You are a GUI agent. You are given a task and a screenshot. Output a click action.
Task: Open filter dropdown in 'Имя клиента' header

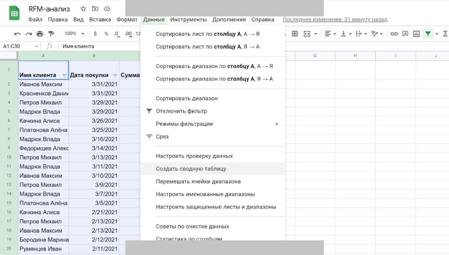(64, 75)
